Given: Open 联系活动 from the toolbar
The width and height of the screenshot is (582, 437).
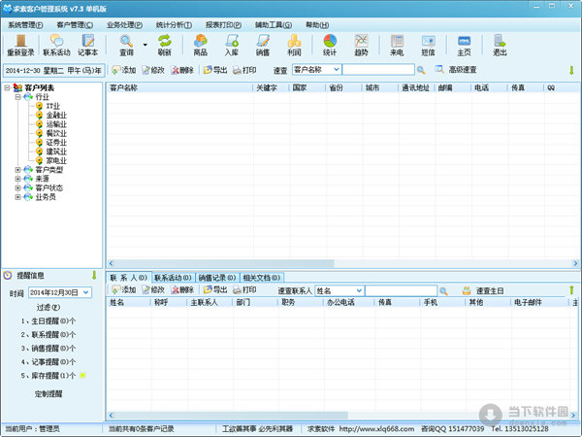Looking at the screenshot, I should (x=56, y=45).
